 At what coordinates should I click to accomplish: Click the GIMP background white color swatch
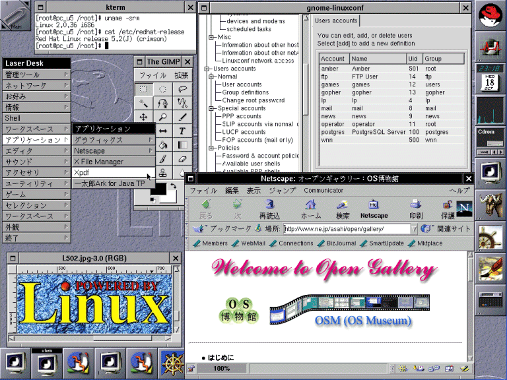(170, 197)
